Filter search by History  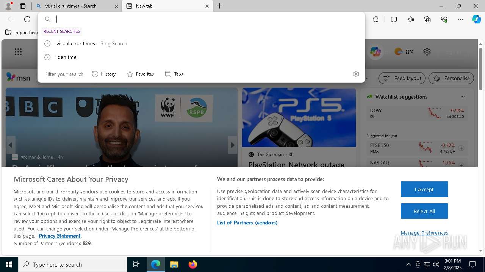click(104, 74)
